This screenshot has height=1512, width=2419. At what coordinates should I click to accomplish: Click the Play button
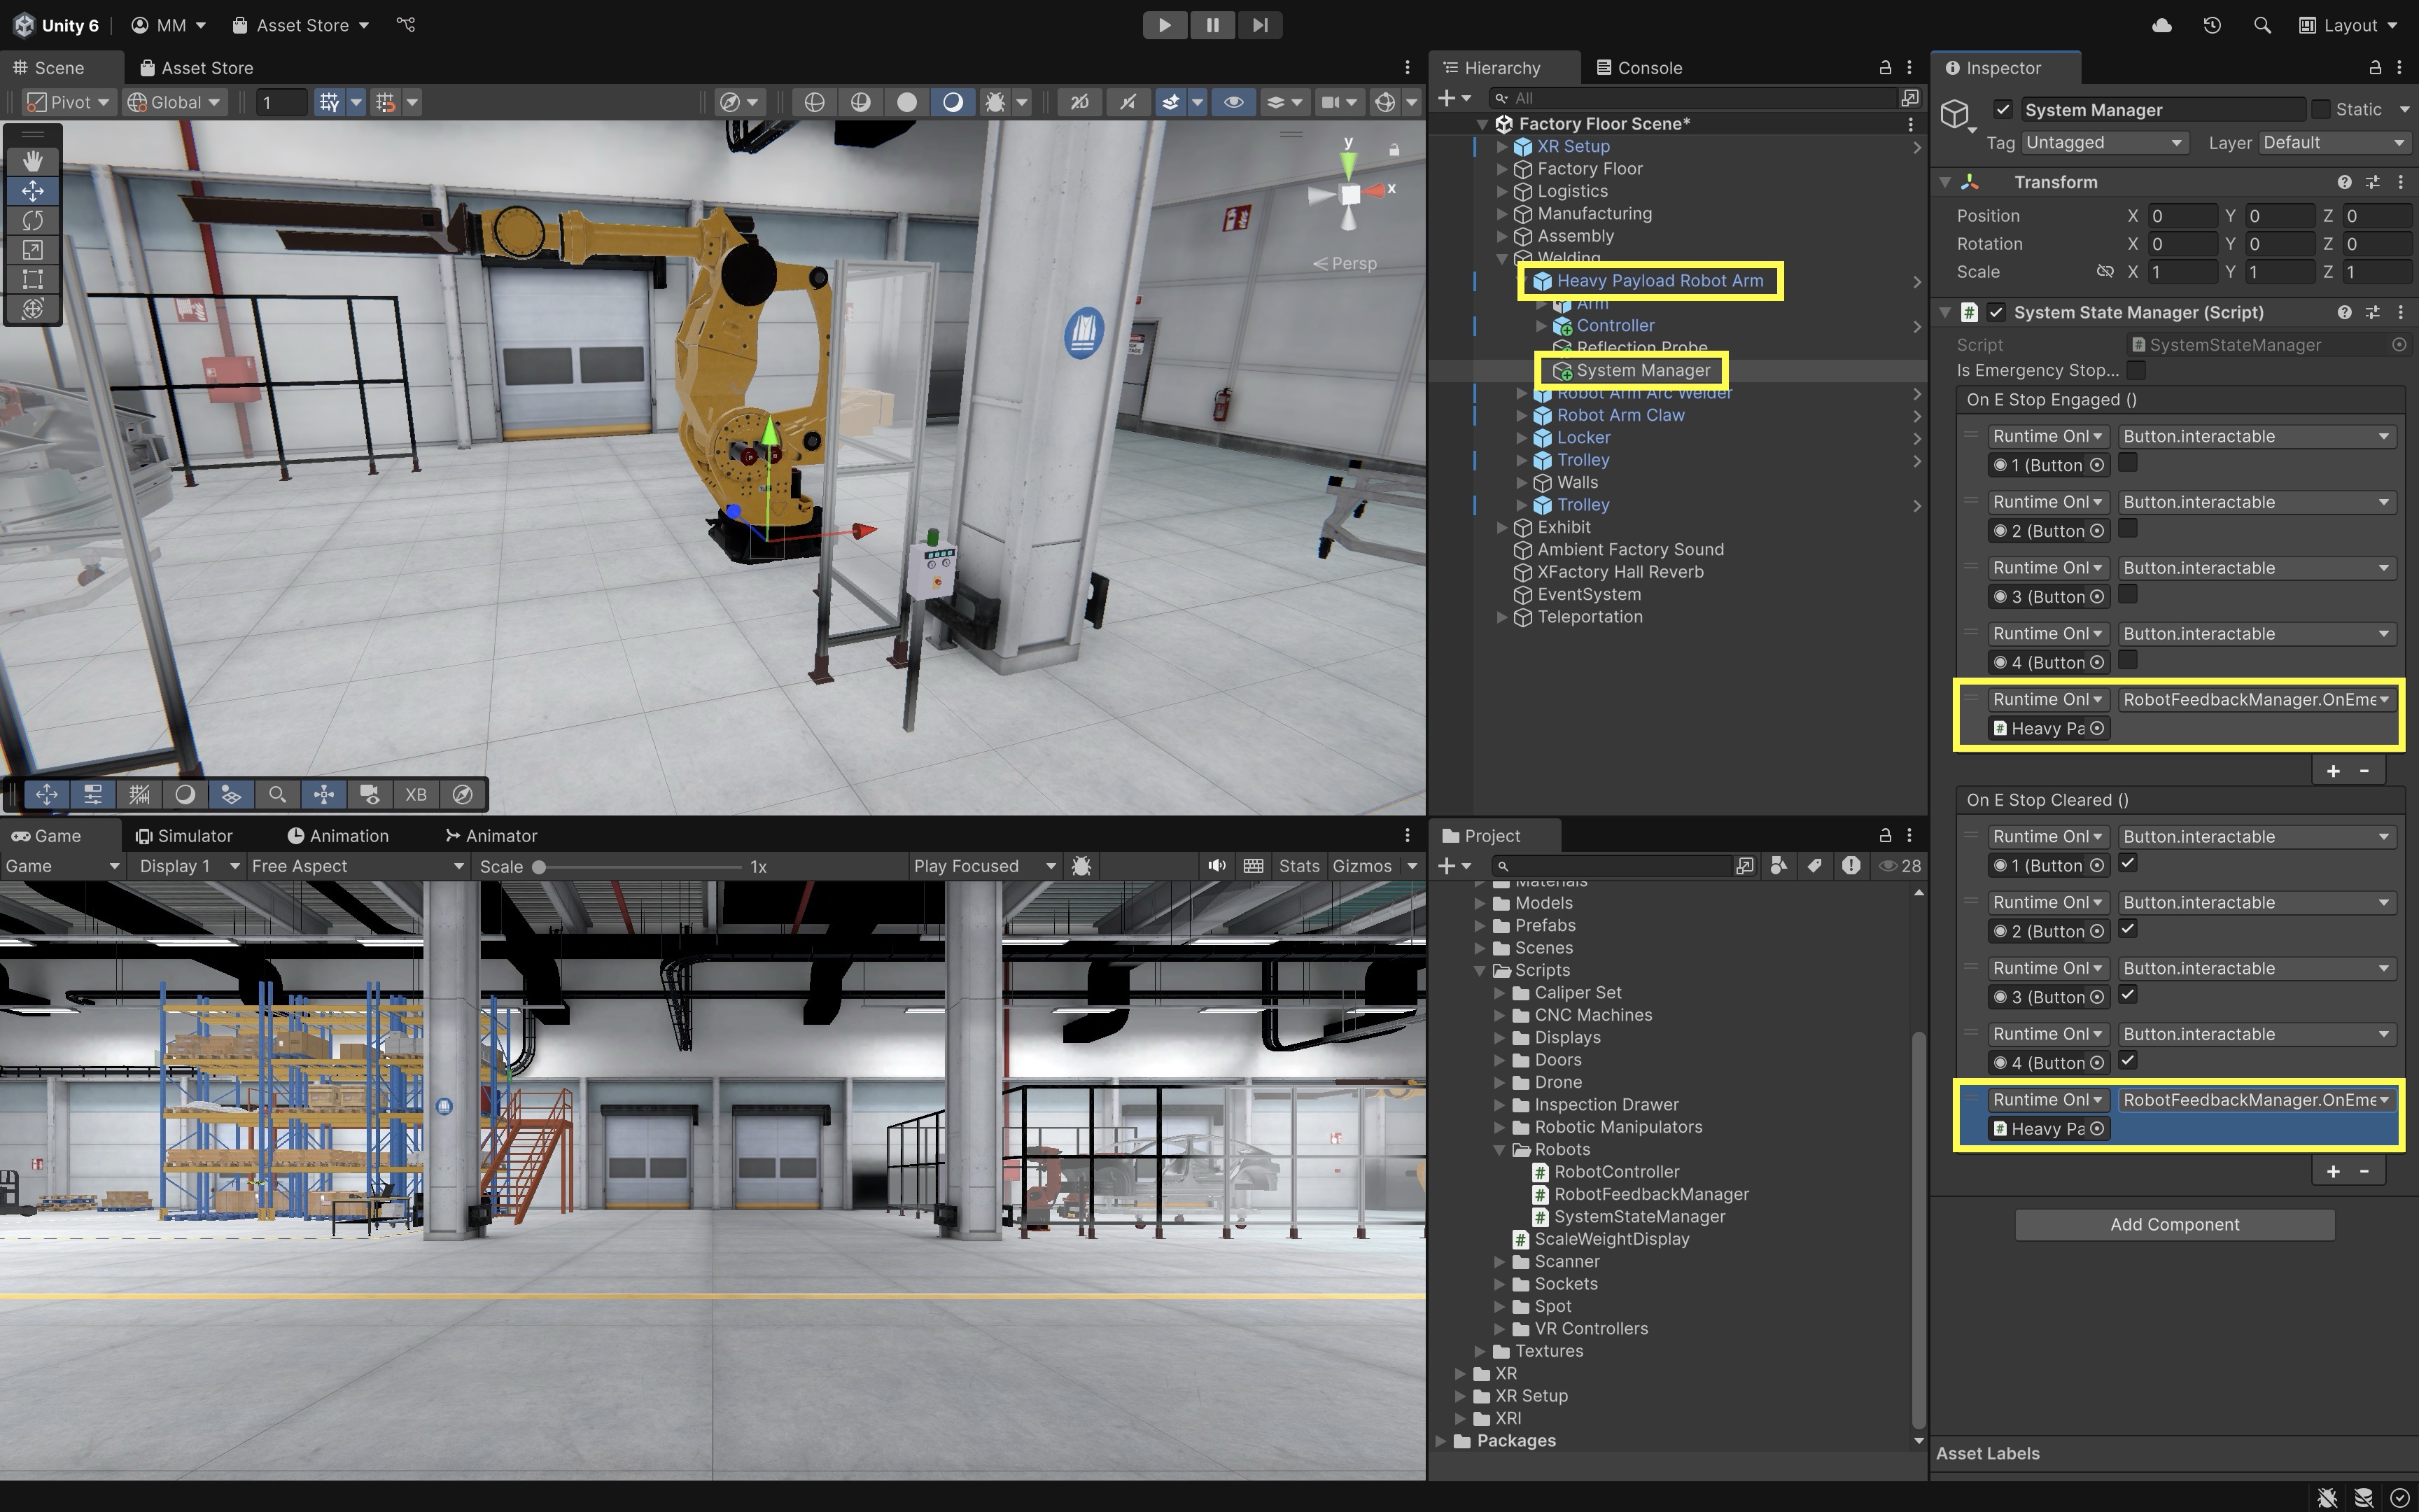tap(1163, 25)
